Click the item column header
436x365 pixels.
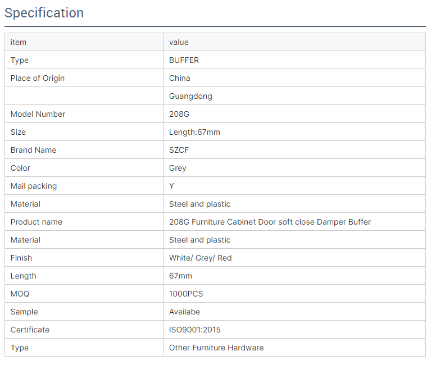coord(19,42)
